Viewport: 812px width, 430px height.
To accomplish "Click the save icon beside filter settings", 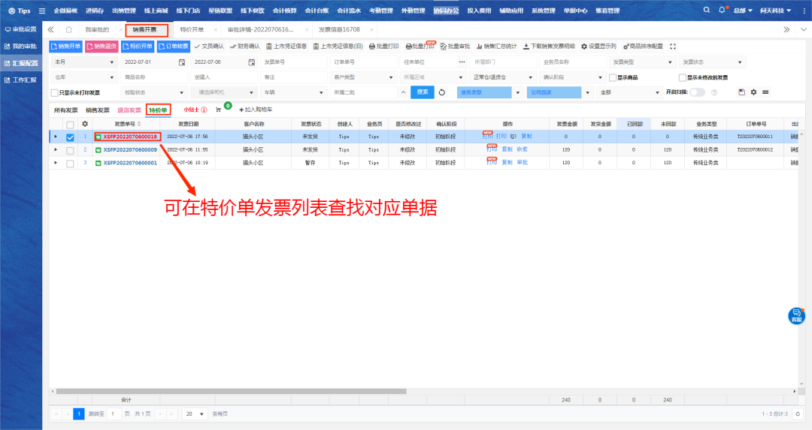I will point(742,92).
